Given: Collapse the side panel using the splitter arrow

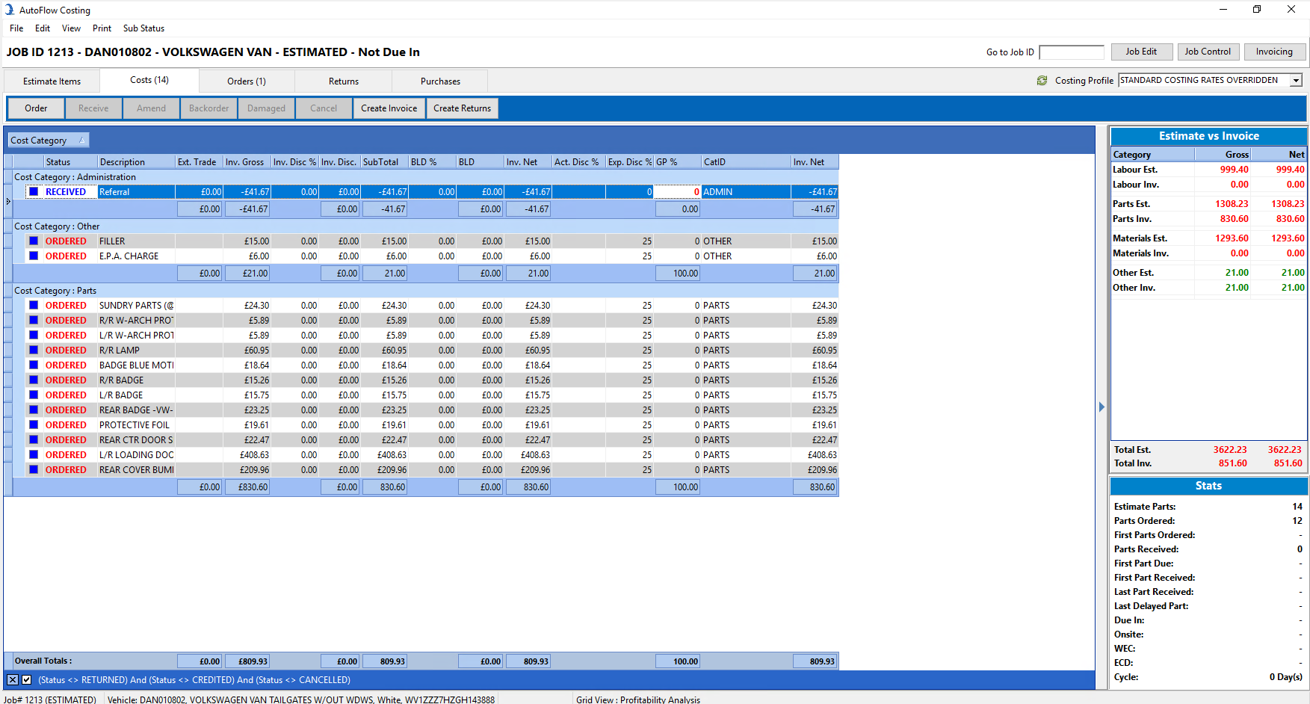Looking at the screenshot, I should click(1102, 407).
